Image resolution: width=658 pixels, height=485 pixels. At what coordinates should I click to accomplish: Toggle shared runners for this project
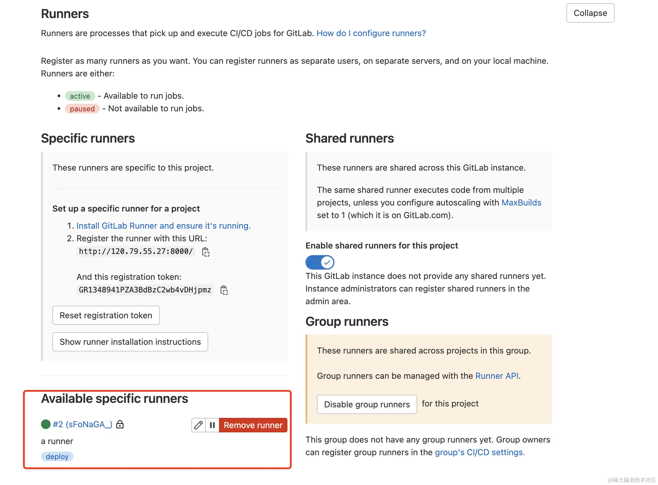point(320,262)
